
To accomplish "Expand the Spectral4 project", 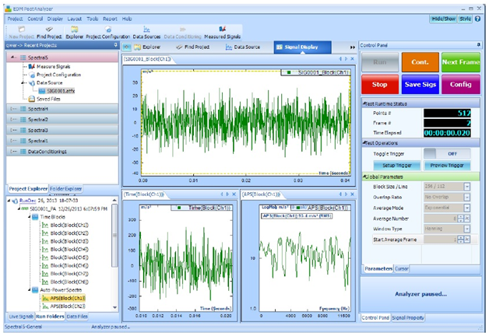I will tap(13, 109).
